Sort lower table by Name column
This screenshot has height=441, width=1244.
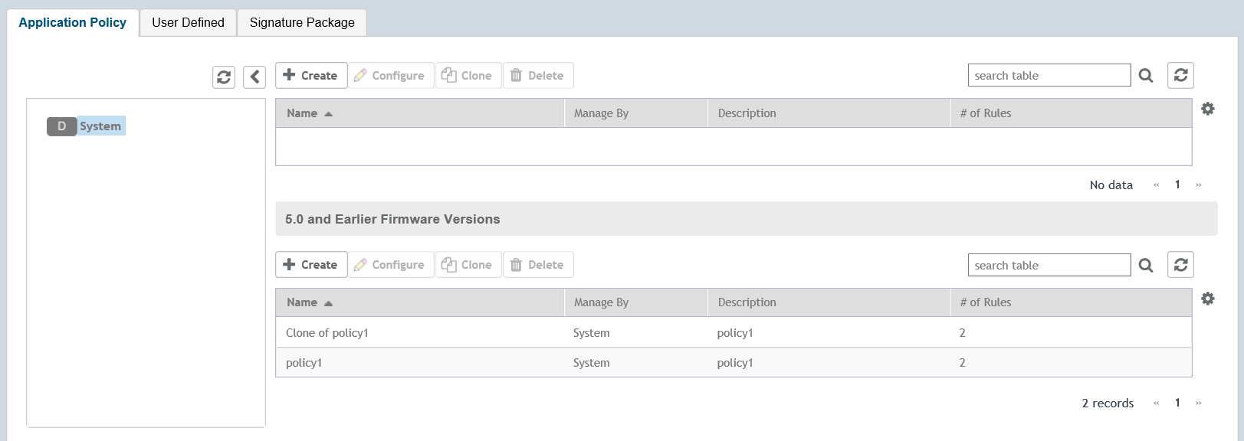303,302
